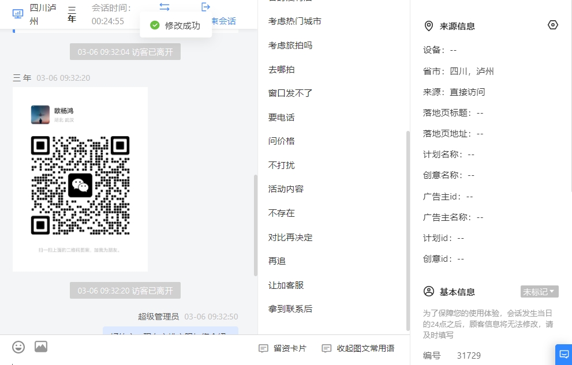Click the 修改成功 success notification
Viewport: 572px width, 365px height.
pyautogui.click(x=175, y=25)
